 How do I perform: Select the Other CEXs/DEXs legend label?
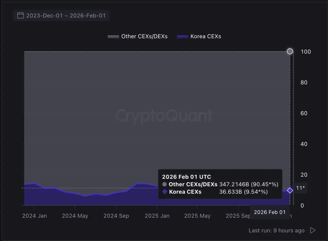pos(144,36)
